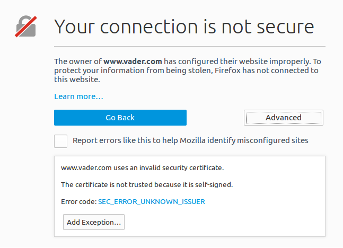Click the blue Go Back button

point(120,118)
